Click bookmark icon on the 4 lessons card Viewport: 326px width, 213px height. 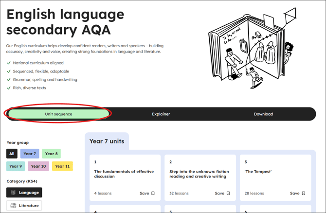pos(153,193)
